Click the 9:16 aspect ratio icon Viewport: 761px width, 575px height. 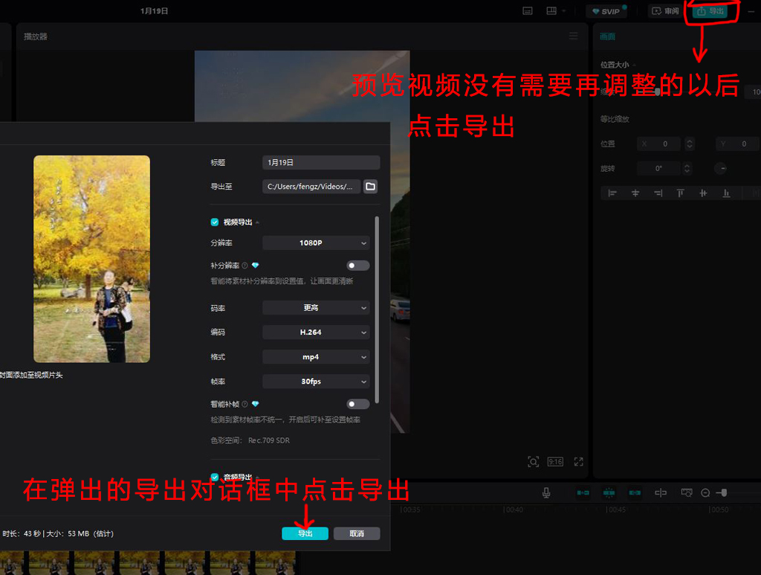[x=555, y=462]
